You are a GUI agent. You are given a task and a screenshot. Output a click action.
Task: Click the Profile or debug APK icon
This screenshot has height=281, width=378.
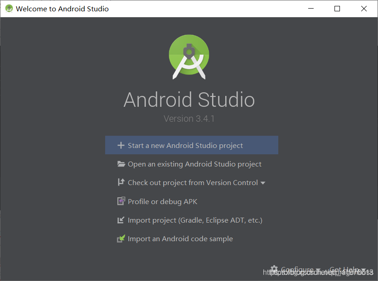click(x=121, y=201)
